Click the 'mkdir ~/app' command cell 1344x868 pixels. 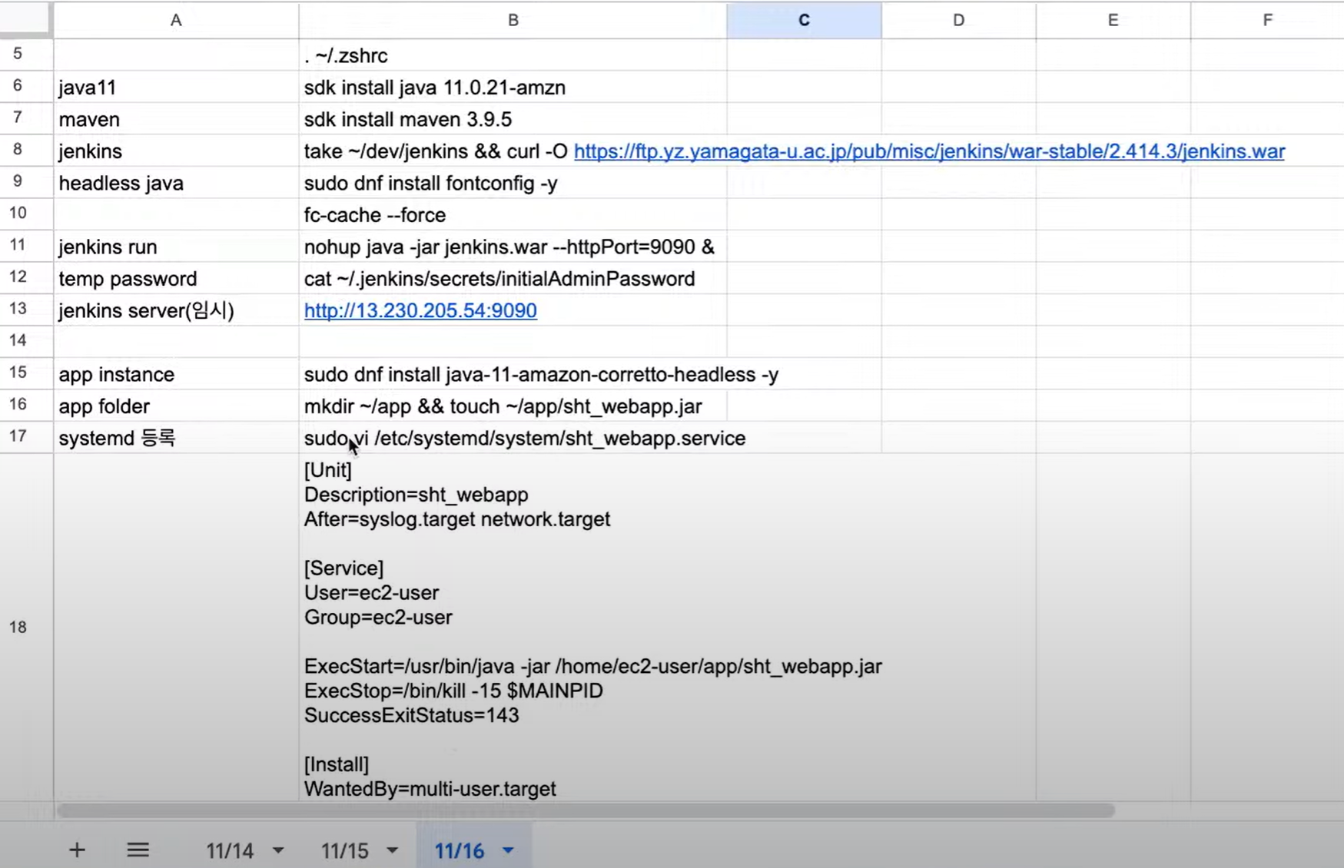coord(513,406)
